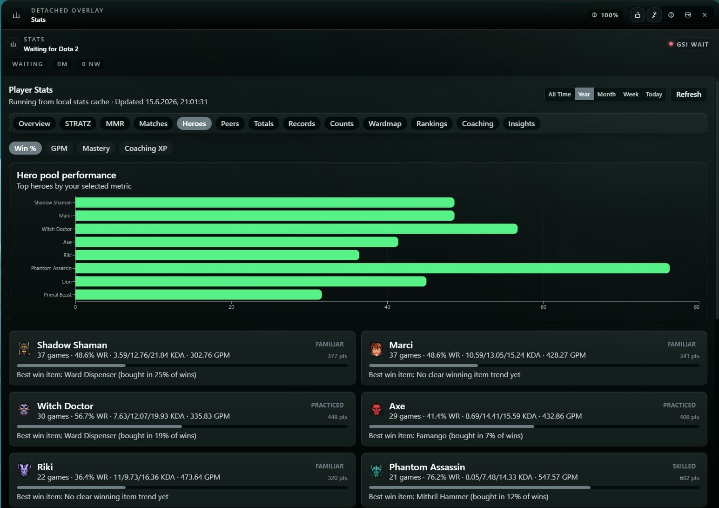Open the Coaching tab
The width and height of the screenshot is (719, 508).
click(477, 123)
